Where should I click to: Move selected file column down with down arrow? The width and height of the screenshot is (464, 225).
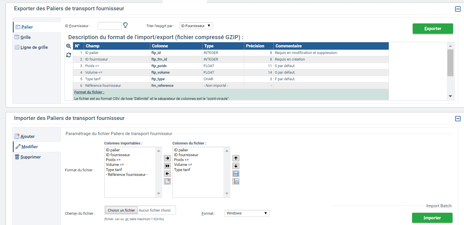coord(236,166)
